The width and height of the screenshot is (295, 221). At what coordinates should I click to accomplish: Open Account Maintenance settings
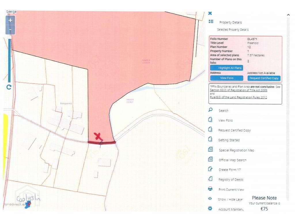tap(230, 209)
